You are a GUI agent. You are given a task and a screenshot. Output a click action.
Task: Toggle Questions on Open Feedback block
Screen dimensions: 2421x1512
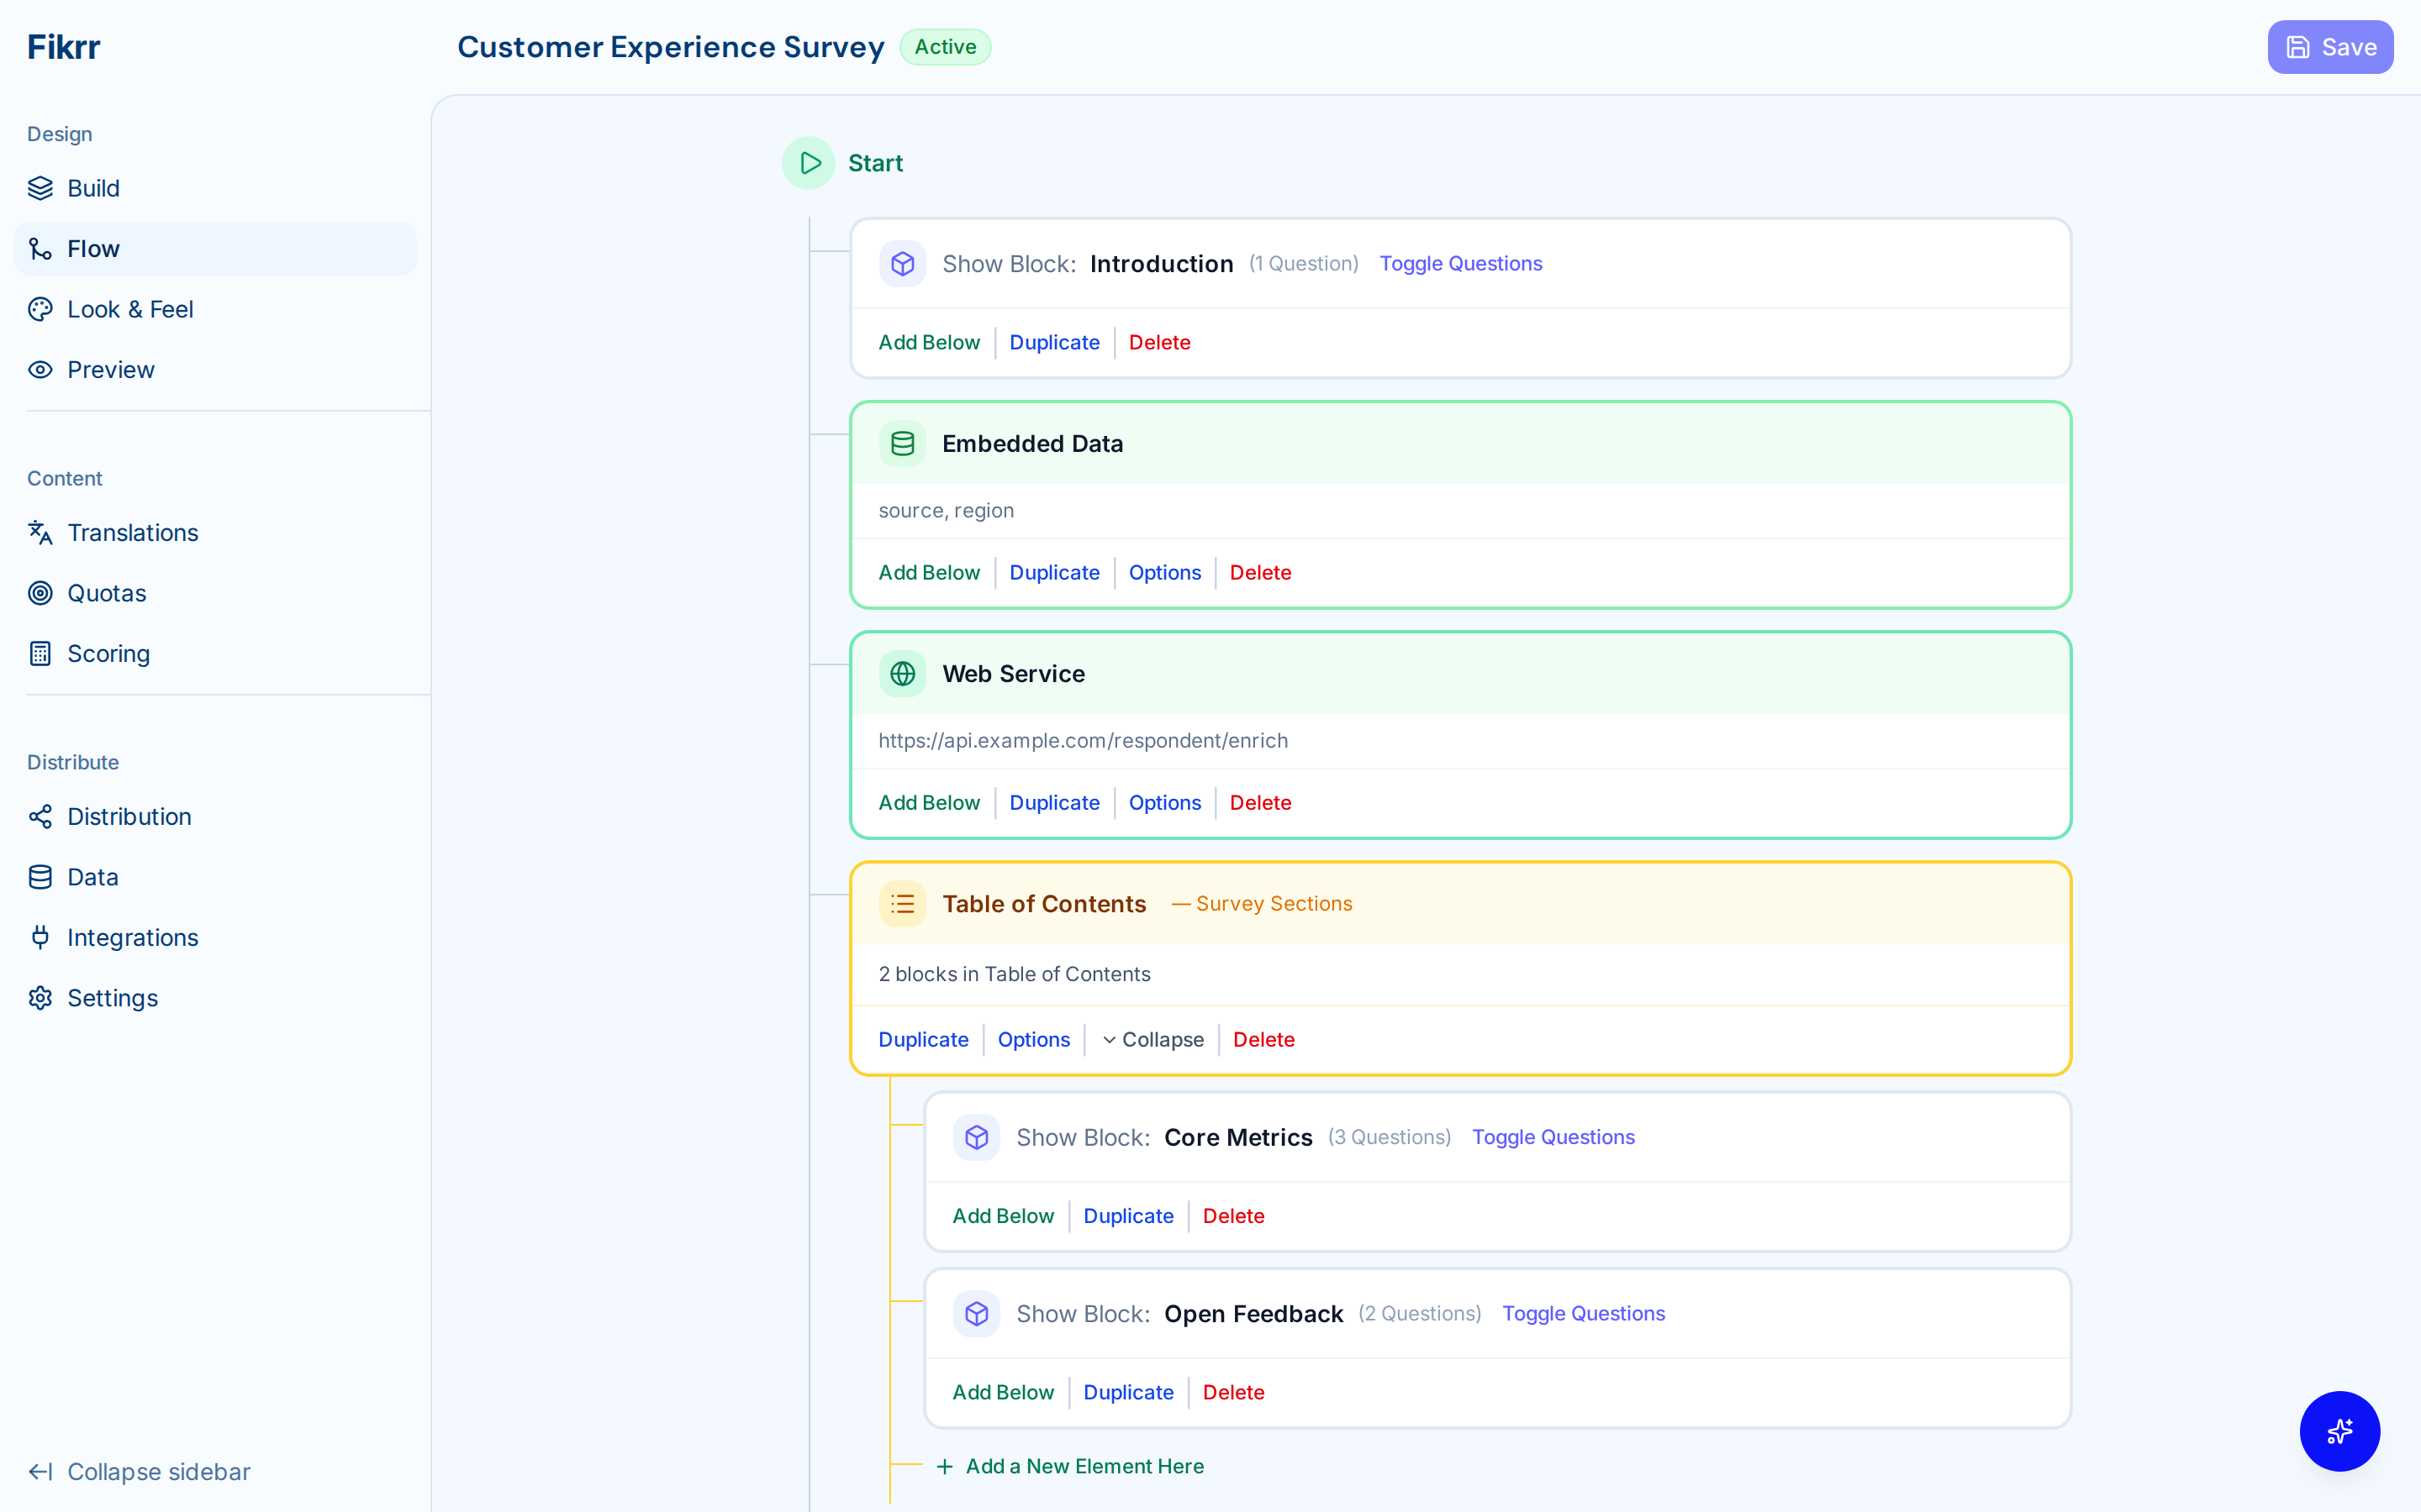tap(1584, 1313)
